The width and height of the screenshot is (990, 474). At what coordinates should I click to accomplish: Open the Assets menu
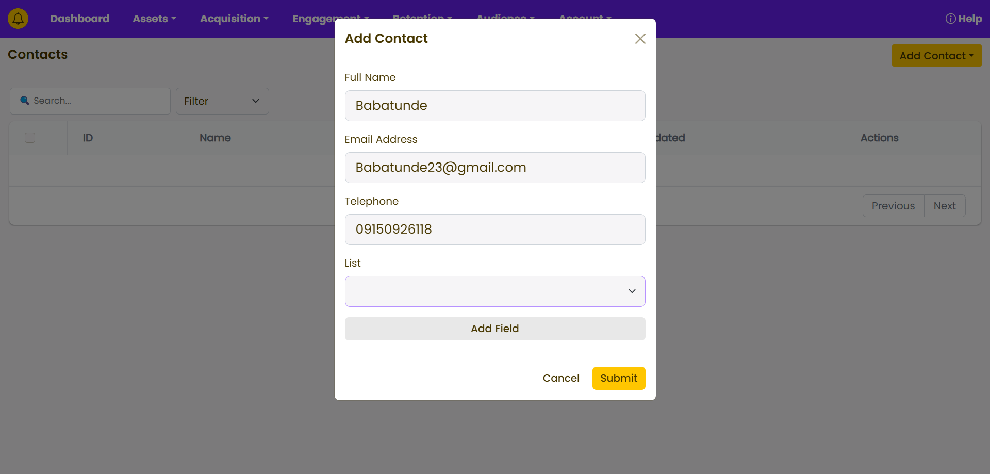154,19
